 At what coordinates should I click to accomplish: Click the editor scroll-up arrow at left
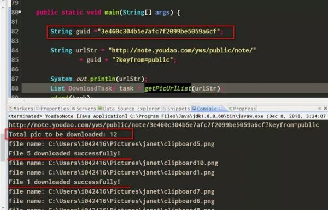click(3, 8)
